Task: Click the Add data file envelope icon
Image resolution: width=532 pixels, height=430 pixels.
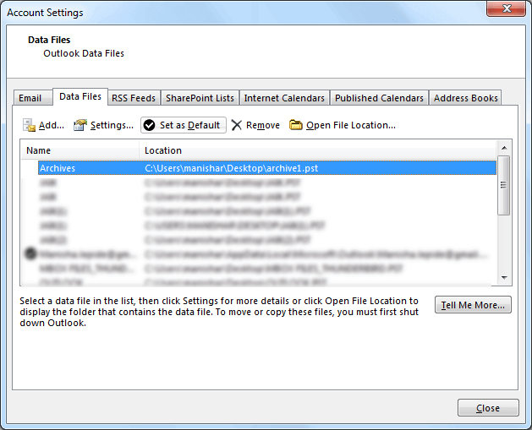Action: (29, 125)
